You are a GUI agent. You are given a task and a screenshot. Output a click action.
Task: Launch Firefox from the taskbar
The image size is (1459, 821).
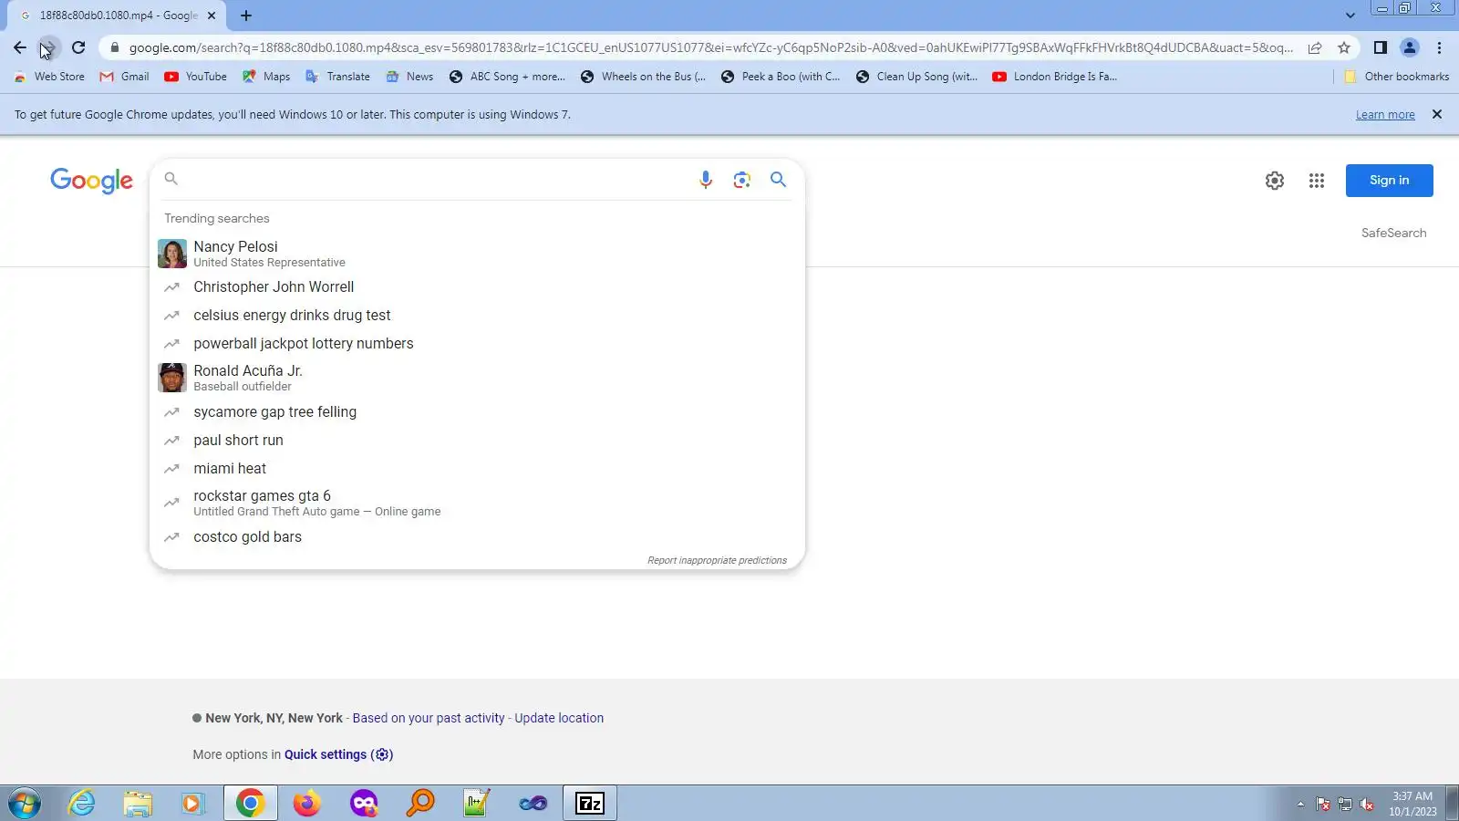click(307, 804)
